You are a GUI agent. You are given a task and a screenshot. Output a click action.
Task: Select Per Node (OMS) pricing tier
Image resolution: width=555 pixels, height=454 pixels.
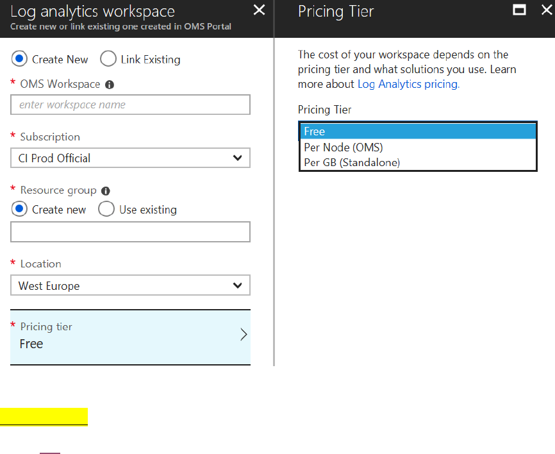point(417,147)
